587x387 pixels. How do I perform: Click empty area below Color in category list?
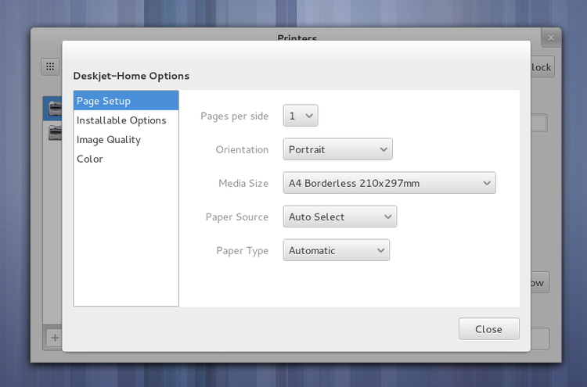pos(126,235)
